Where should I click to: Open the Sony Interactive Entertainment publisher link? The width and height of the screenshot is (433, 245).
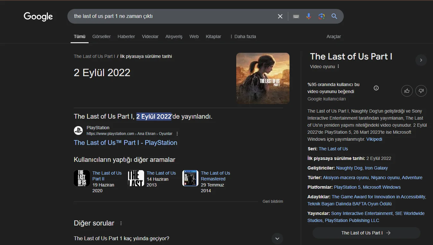362,213
